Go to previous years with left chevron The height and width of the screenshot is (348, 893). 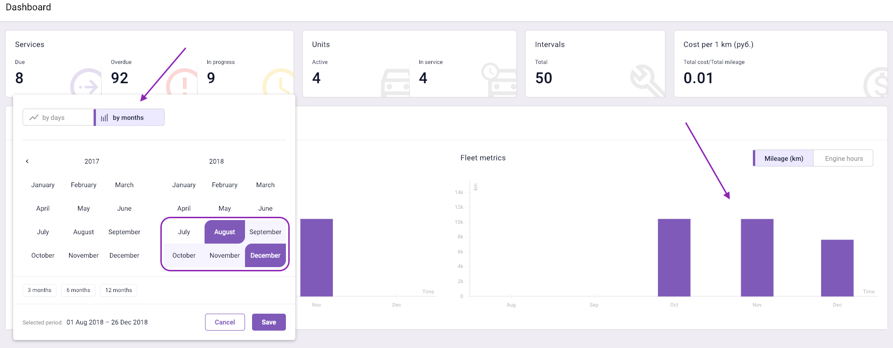(27, 161)
